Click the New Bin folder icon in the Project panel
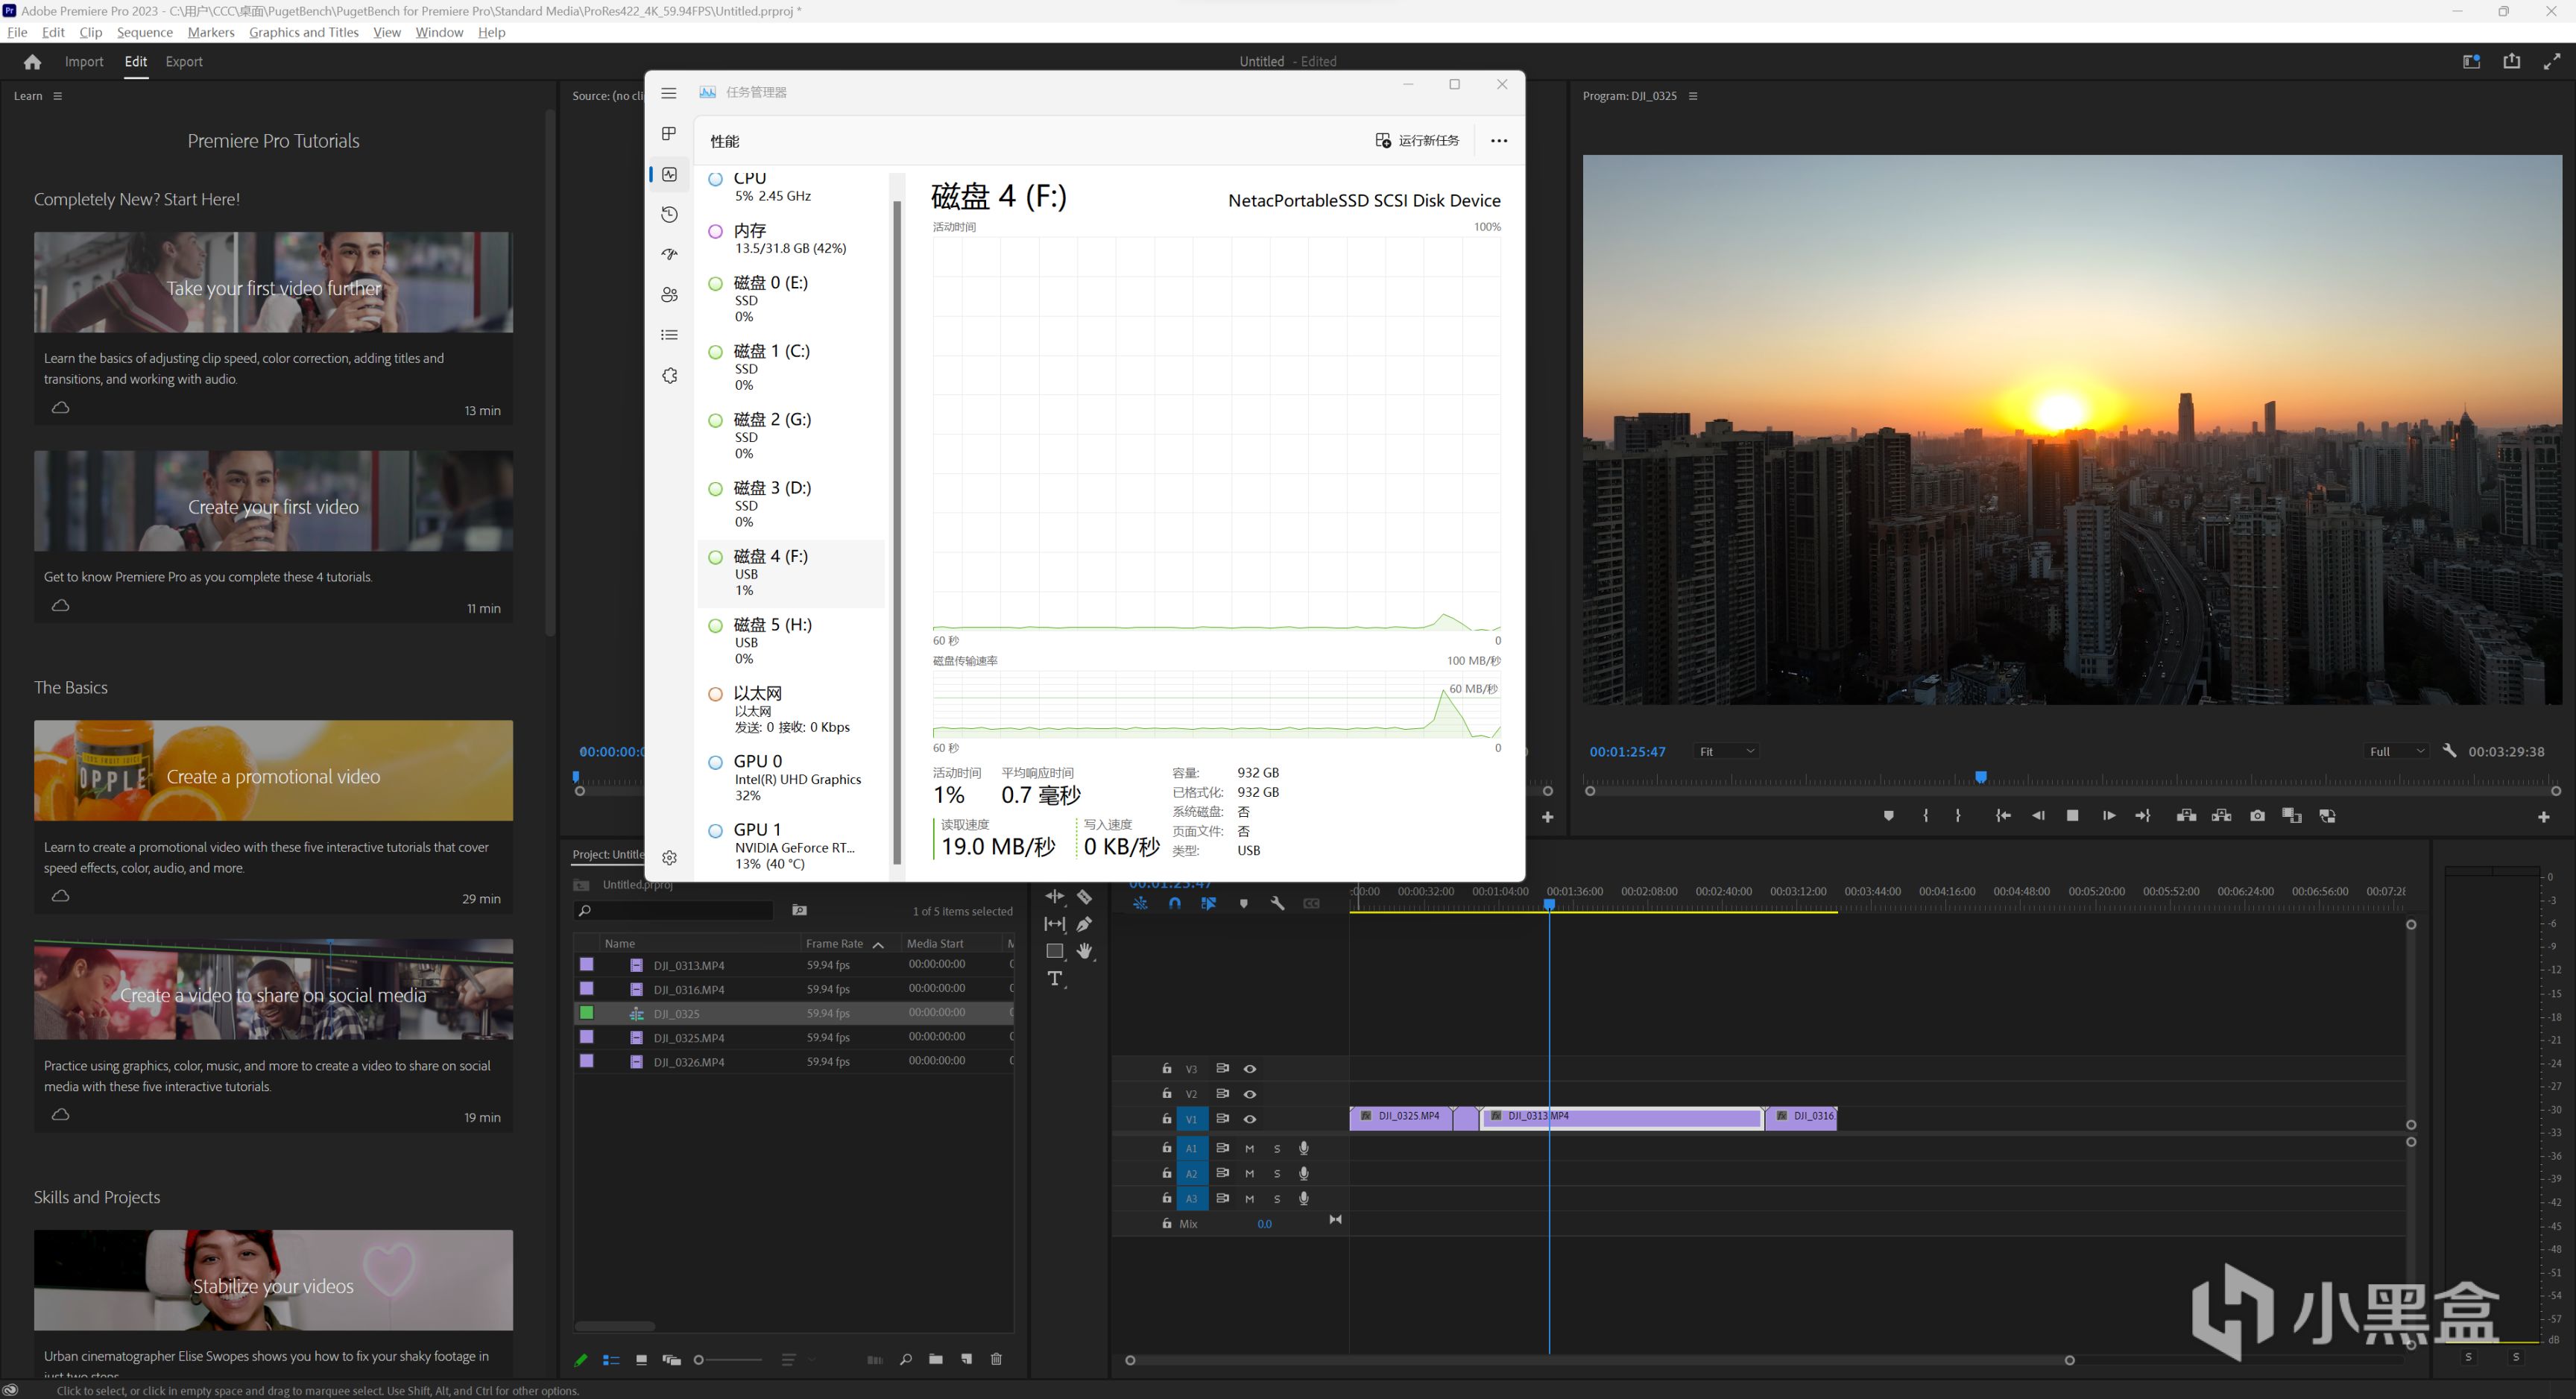The image size is (2576, 1399). [935, 1359]
